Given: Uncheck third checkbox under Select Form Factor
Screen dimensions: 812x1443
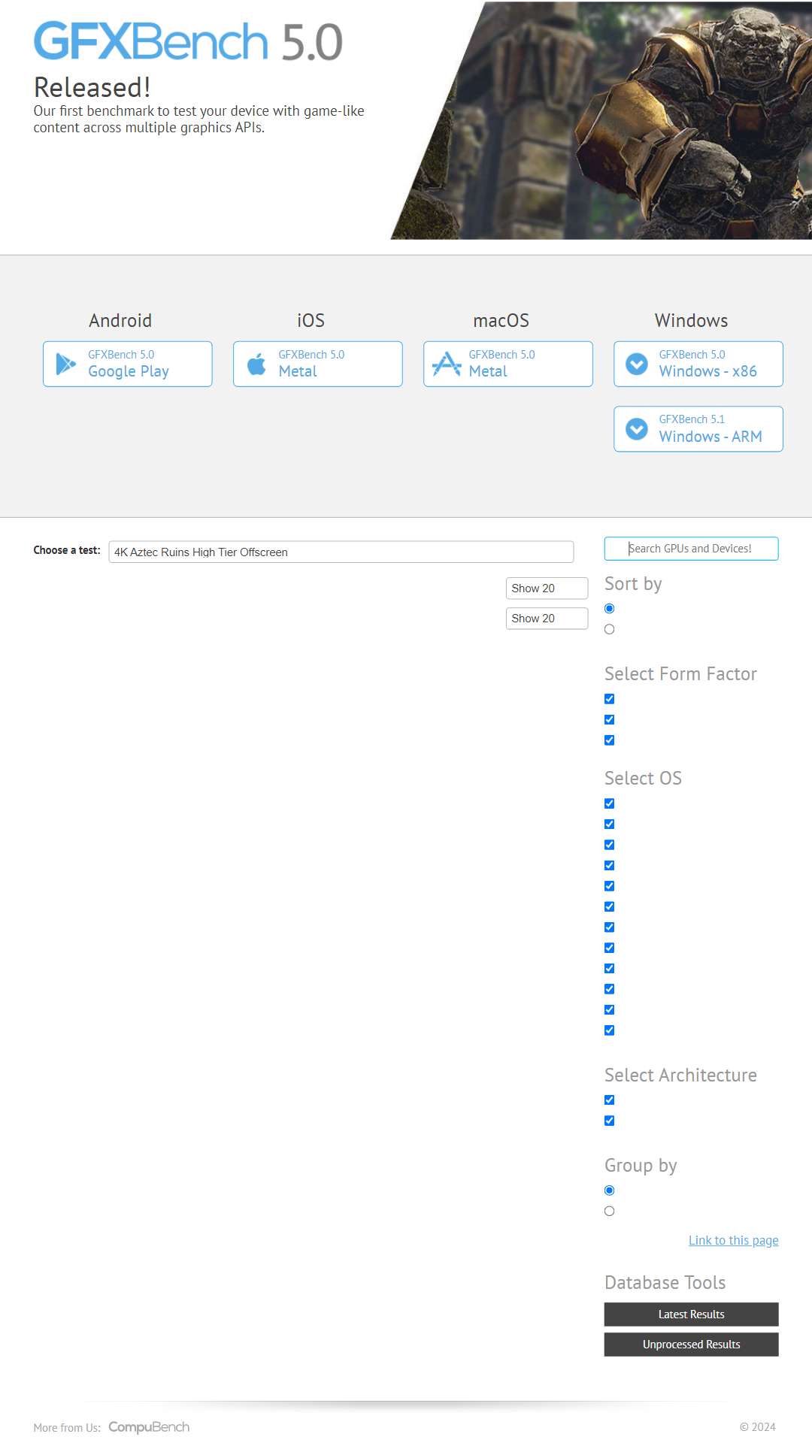Looking at the screenshot, I should click(610, 740).
